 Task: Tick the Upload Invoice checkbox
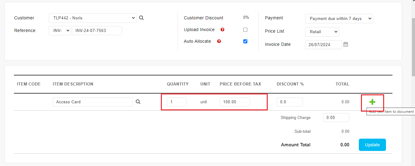pyautogui.click(x=245, y=30)
